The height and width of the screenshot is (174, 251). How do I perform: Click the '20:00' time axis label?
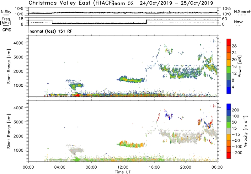point(185,167)
